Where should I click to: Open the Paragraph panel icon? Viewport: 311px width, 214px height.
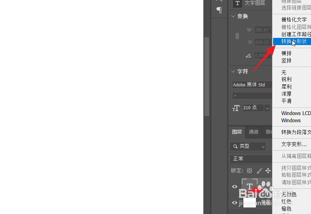(219, 10)
